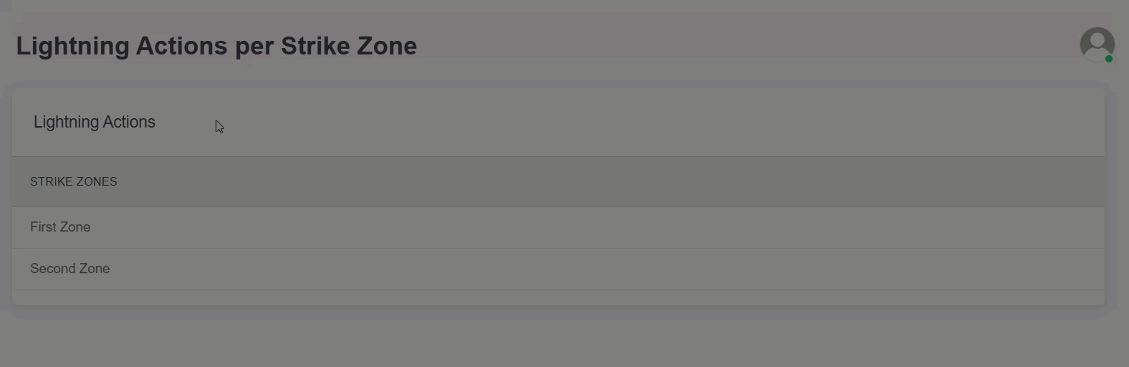Click the "Strike Zone" words in page heading
Viewport: 1129px width, 367px height.
(348, 46)
